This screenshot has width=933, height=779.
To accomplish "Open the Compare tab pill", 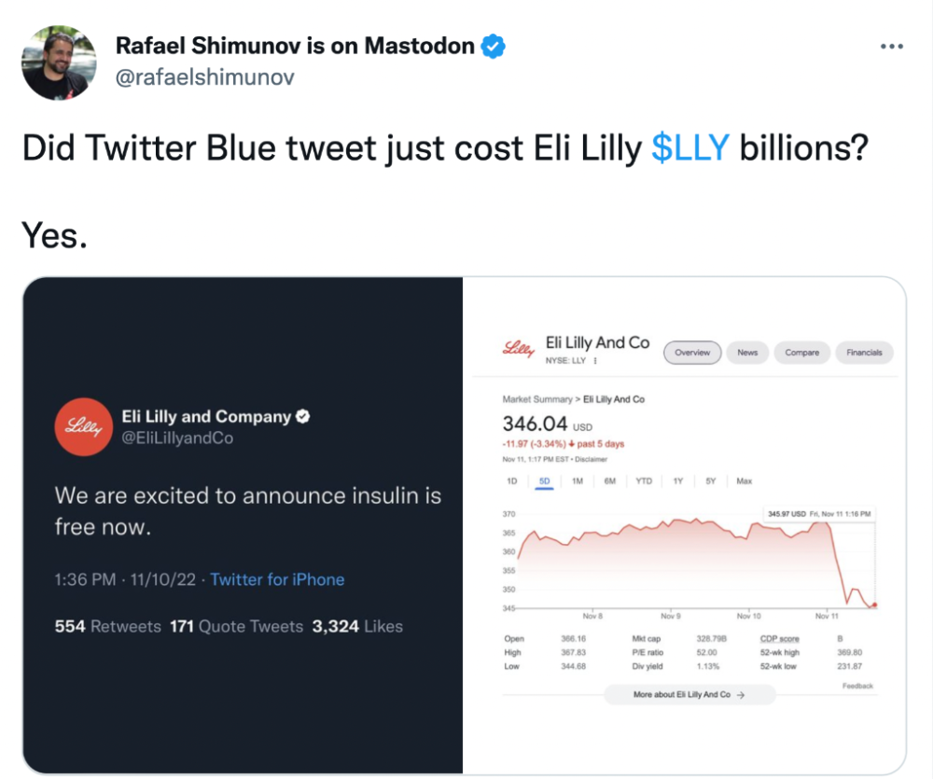I will pyautogui.click(x=801, y=353).
